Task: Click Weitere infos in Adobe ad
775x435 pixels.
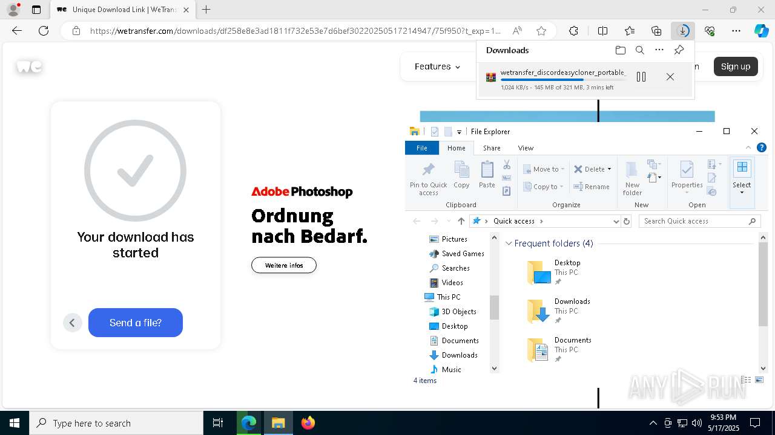Action: point(284,265)
